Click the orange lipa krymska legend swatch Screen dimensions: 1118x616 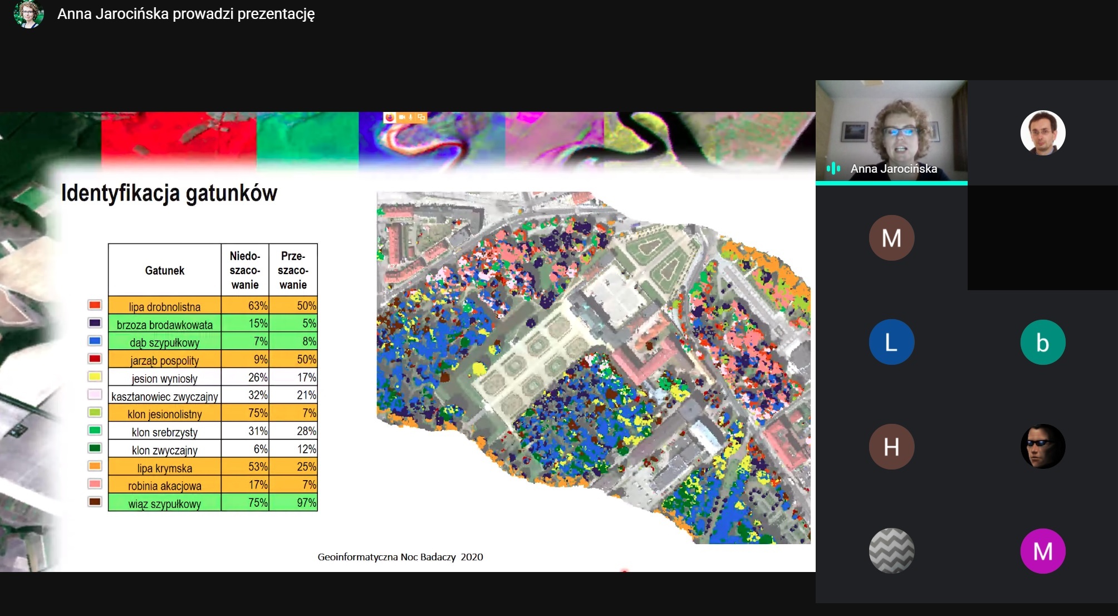95,466
